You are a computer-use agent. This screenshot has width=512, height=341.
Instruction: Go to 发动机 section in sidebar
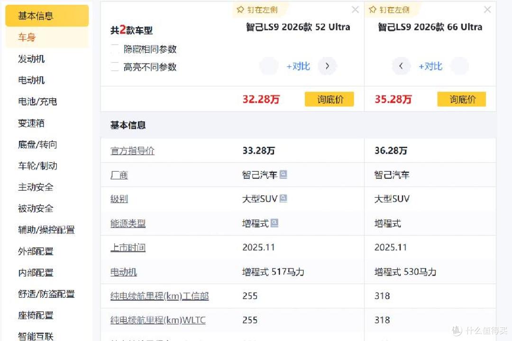31,59
